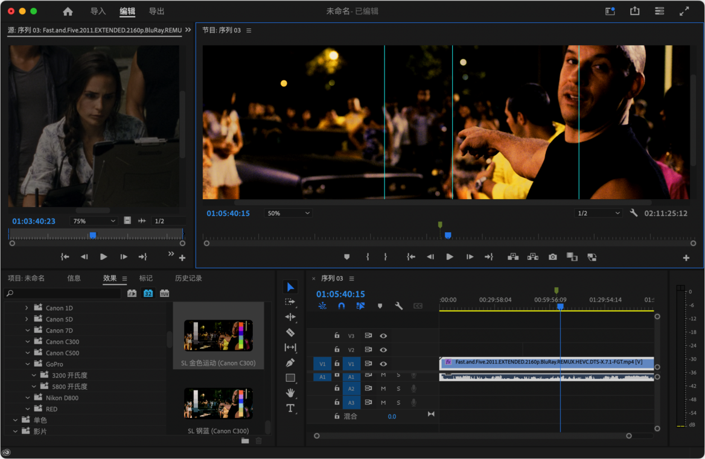
Task: Collapse the RED folder
Action: [x=27, y=409]
